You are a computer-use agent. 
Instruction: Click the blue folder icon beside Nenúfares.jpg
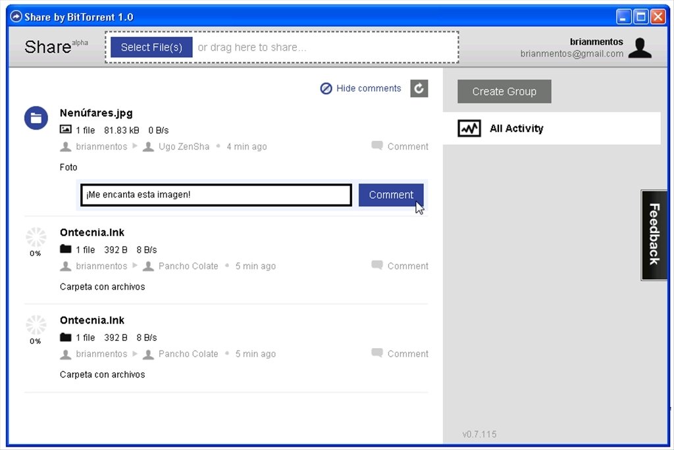point(36,118)
